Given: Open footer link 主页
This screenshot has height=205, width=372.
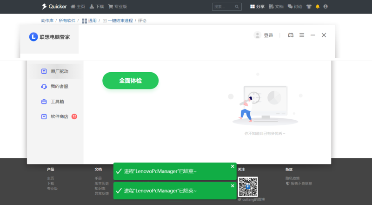Looking at the screenshot, I should pos(51,178).
